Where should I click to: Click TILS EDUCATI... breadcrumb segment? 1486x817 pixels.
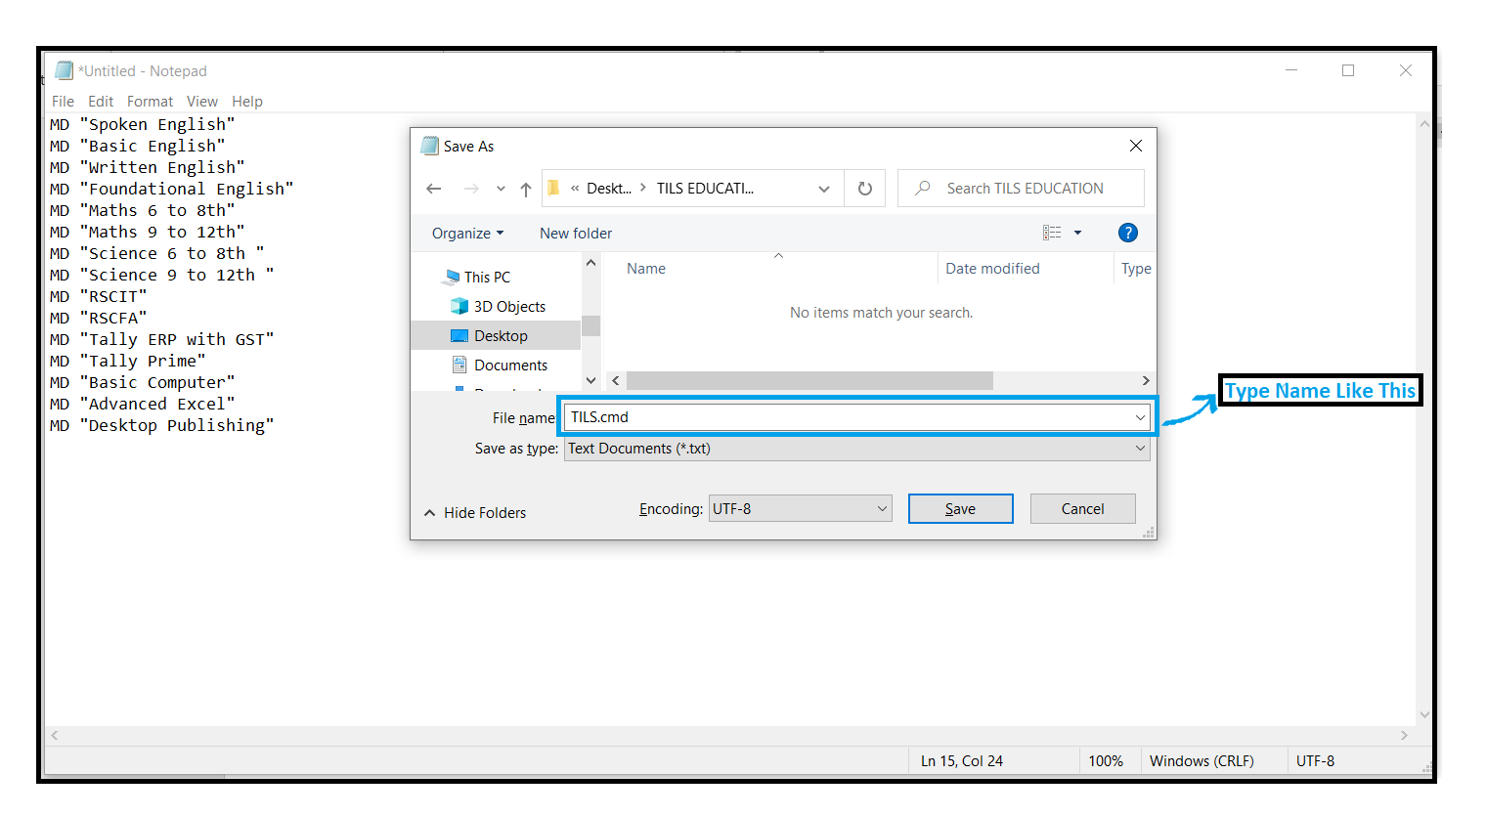coord(705,189)
